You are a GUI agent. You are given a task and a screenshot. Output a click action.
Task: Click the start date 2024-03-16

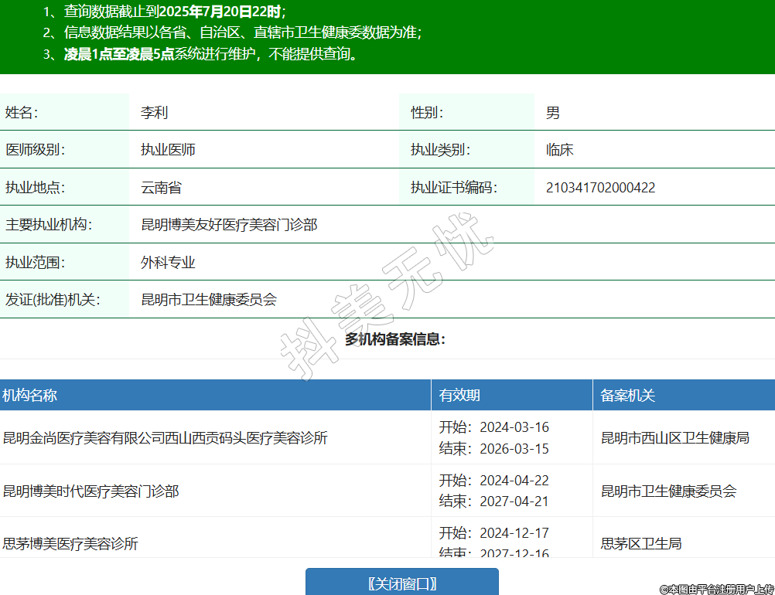click(x=514, y=427)
